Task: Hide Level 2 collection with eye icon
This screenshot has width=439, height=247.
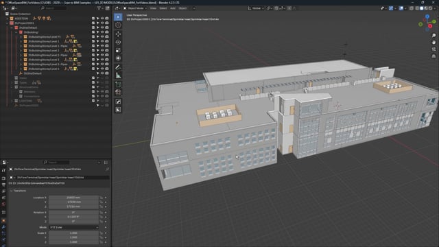Action: click(102, 50)
